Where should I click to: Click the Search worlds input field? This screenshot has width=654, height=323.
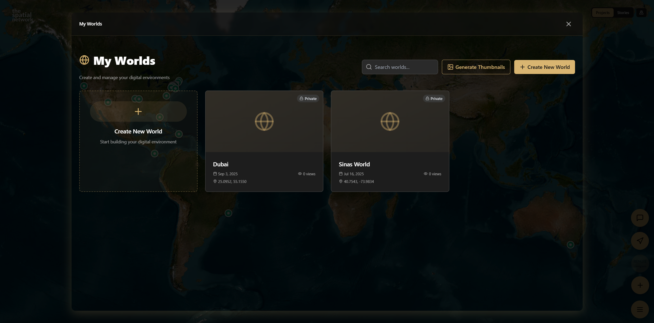click(x=400, y=67)
